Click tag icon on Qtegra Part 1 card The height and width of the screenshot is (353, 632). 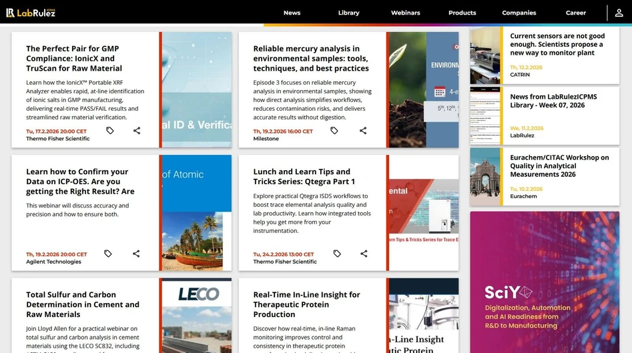click(x=337, y=254)
